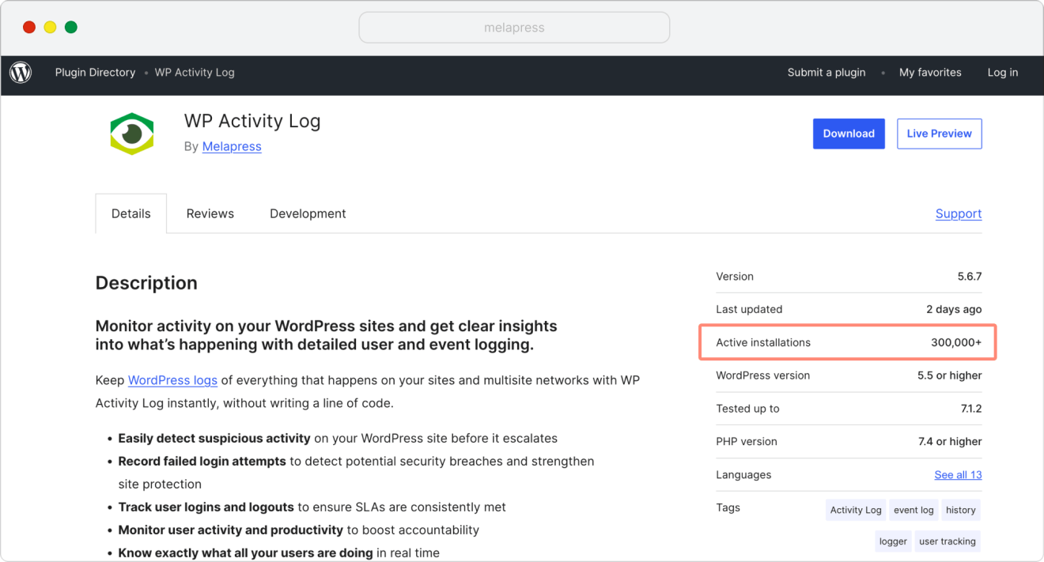
Task: Click the Description heading
Action: click(146, 283)
